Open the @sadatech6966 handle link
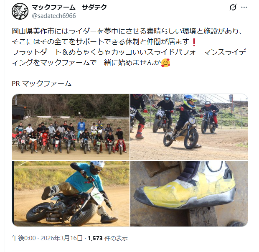The height and width of the screenshot is (252, 259). 54,16
